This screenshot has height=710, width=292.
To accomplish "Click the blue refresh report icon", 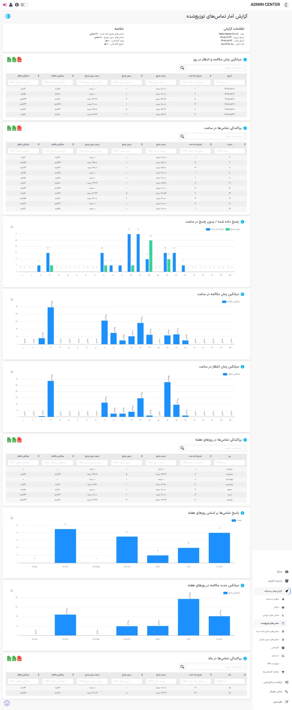I will tap(8, 16).
